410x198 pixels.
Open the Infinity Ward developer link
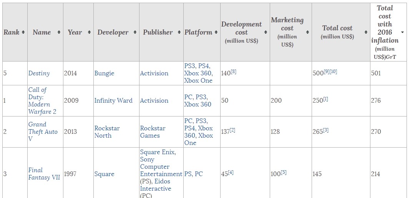pyautogui.click(x=113, y=101)
